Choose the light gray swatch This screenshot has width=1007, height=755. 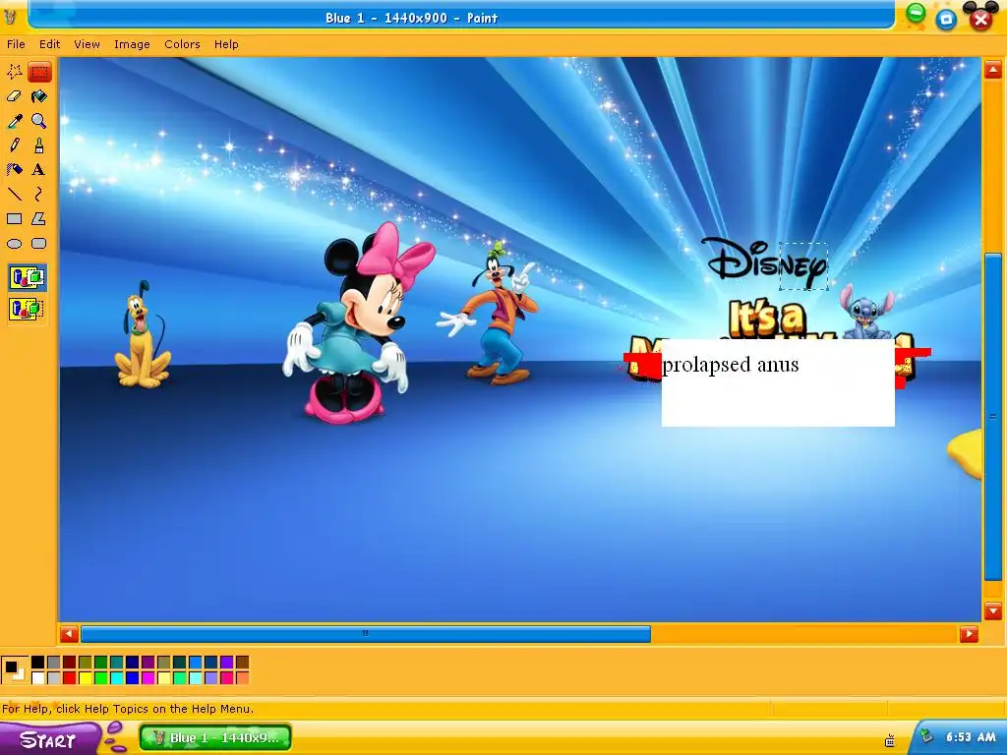(53, 678)
